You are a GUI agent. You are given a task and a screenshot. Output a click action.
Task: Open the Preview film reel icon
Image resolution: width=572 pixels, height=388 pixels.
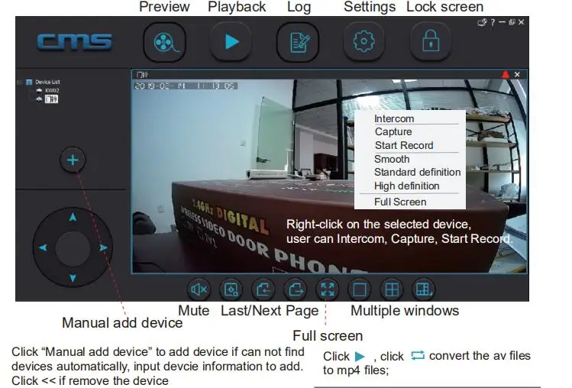click(x=164, y=42)
